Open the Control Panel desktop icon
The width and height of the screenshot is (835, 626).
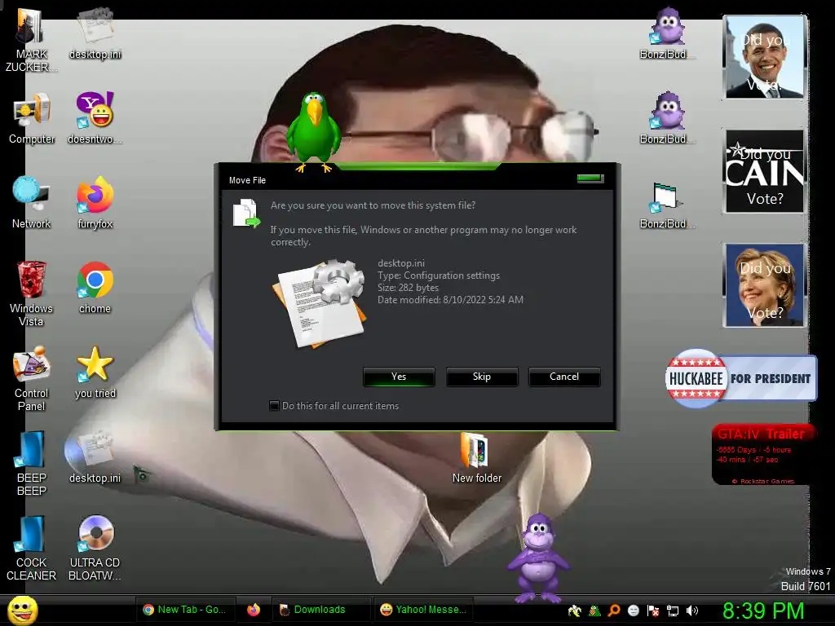31,378
